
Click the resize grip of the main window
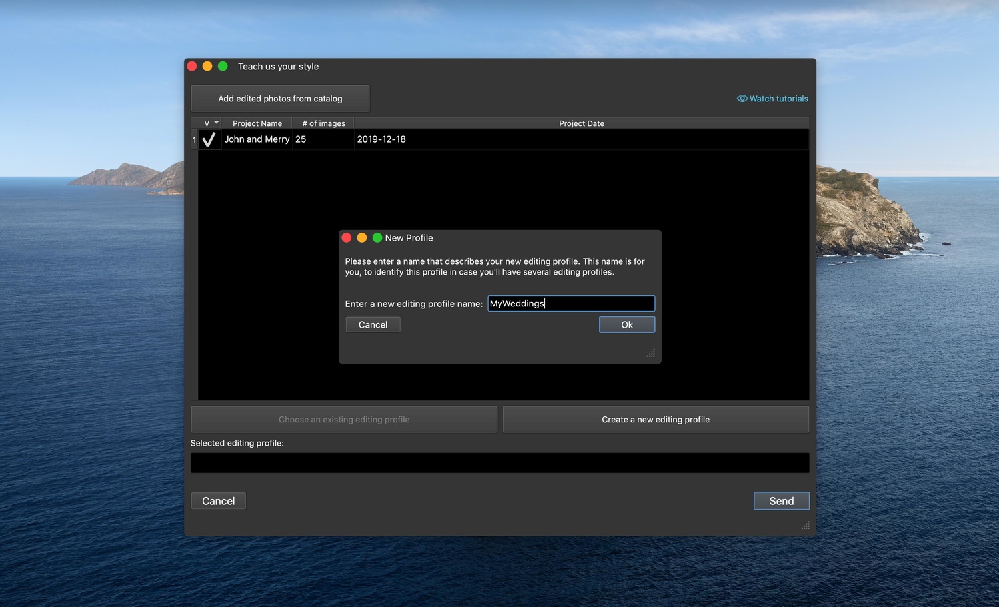805,525
